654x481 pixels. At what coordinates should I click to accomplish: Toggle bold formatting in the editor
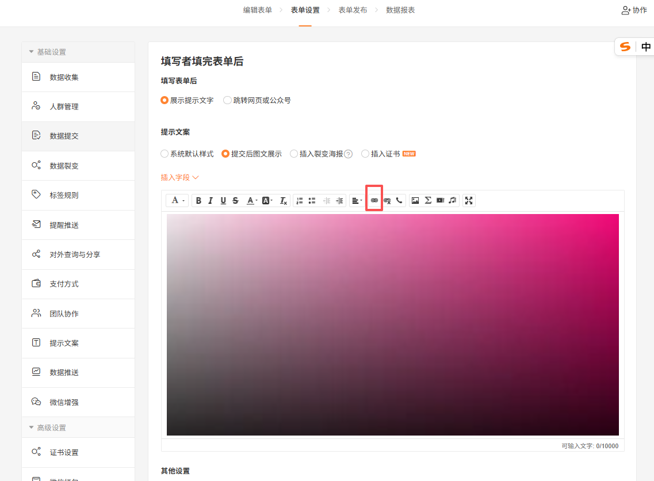pos(198,201)
